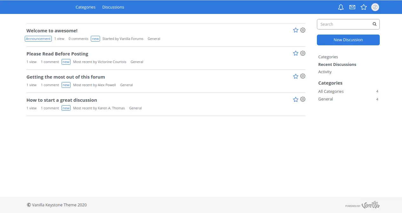Image resolution: width=402 pixels, height=213 pixels.
Task: Open Victorine Courtois profile link
Action: 112,62
